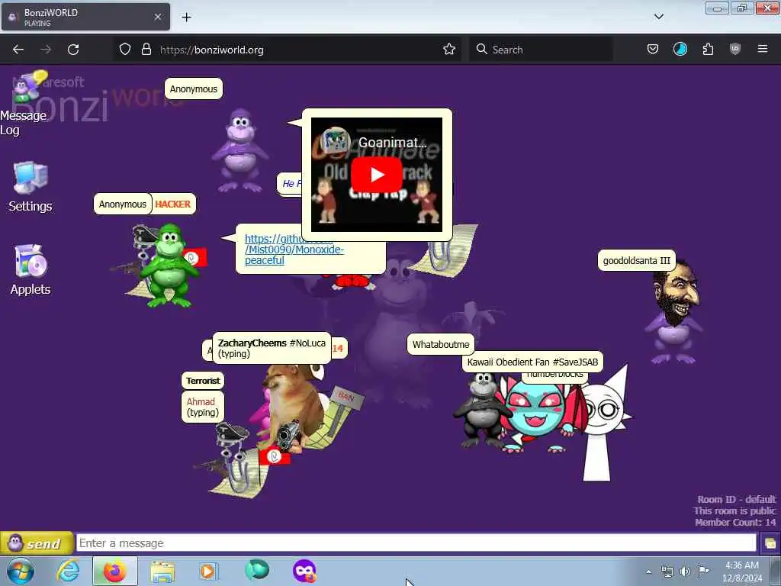Reload the BonziWORLD page
Viewport: 781px width, 586px height.
tap(73, 50)
